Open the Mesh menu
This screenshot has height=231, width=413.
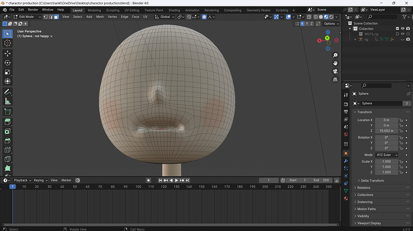100,17
